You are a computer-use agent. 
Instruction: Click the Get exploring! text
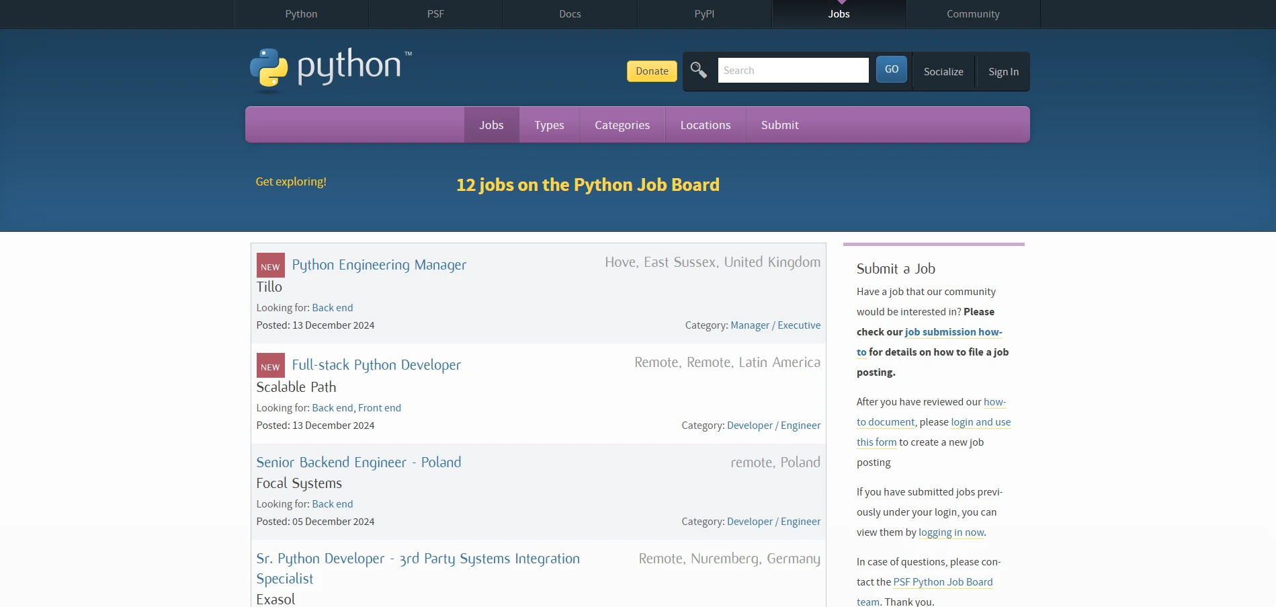click(291, 181)
